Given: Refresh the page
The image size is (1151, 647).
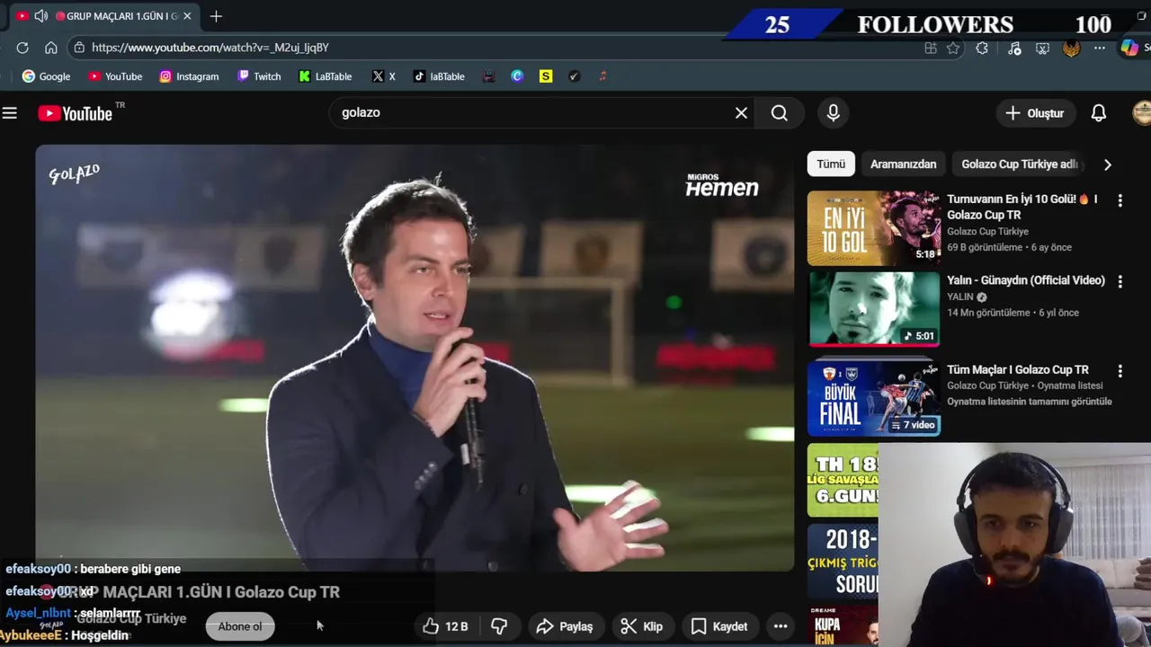Looking at the screenshot, I should click(22, 48).
